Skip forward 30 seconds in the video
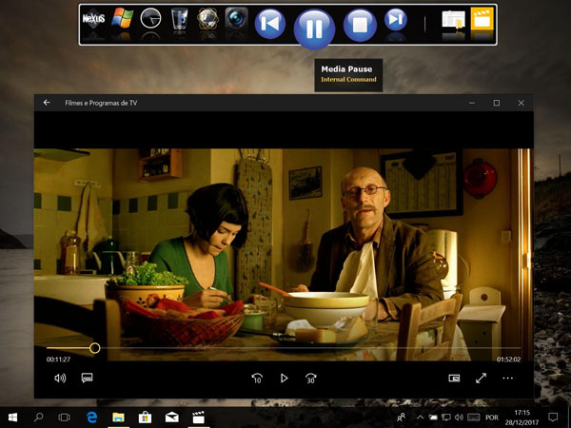Image resolution: width=571 pixels, height=428 pixels. point(310,378)
